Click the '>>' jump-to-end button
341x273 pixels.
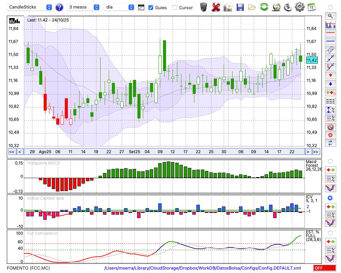[316, 152]
